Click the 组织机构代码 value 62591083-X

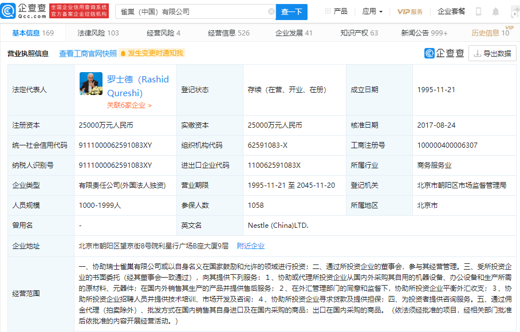(x=267, y=145)
